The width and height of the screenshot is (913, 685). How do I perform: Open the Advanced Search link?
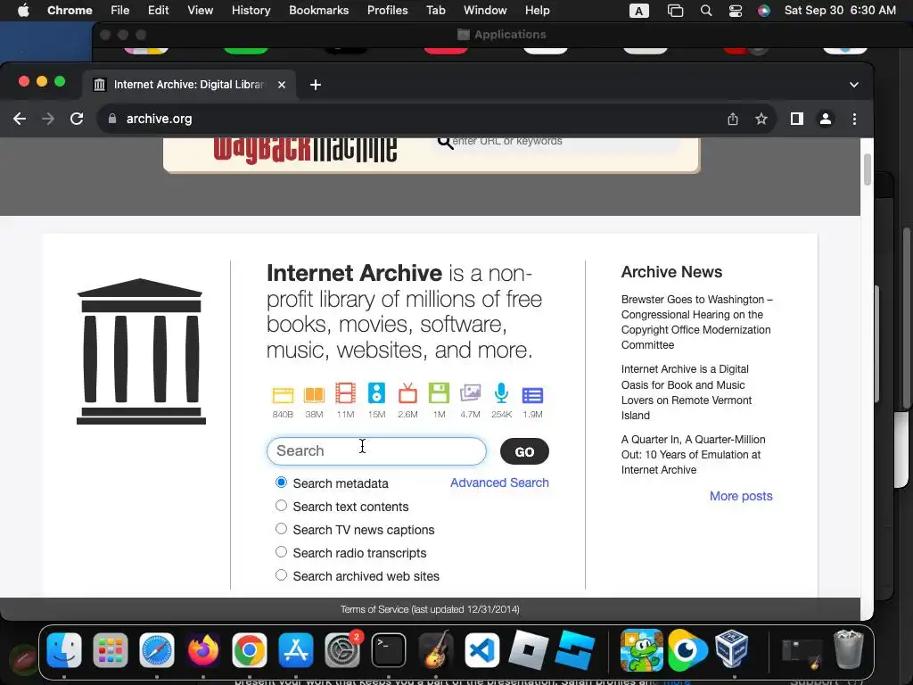(499, 483)
